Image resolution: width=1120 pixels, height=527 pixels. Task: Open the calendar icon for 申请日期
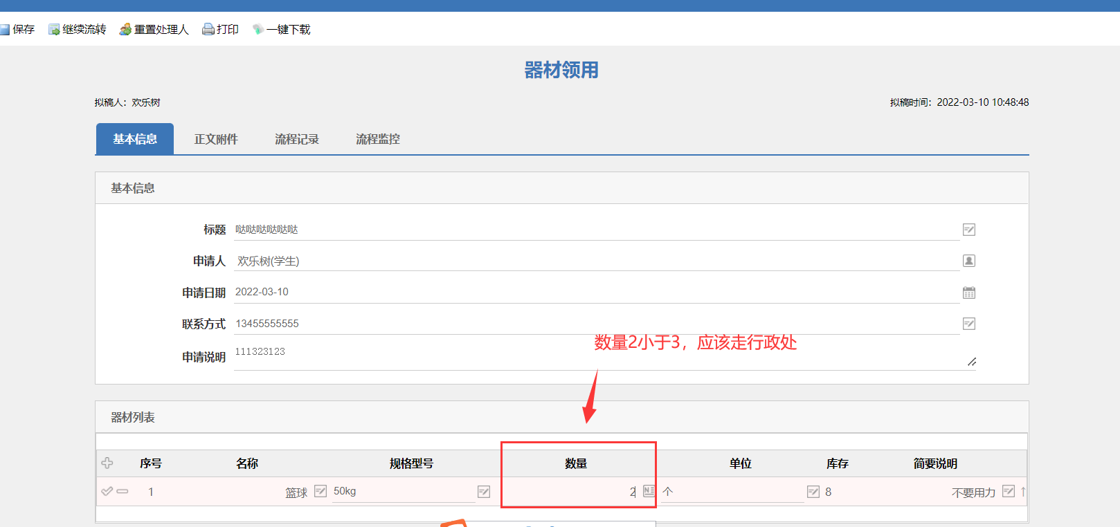click(x=969, y=293)
